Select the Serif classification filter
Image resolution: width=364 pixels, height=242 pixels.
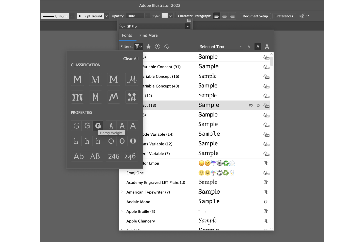click(96, 79)
